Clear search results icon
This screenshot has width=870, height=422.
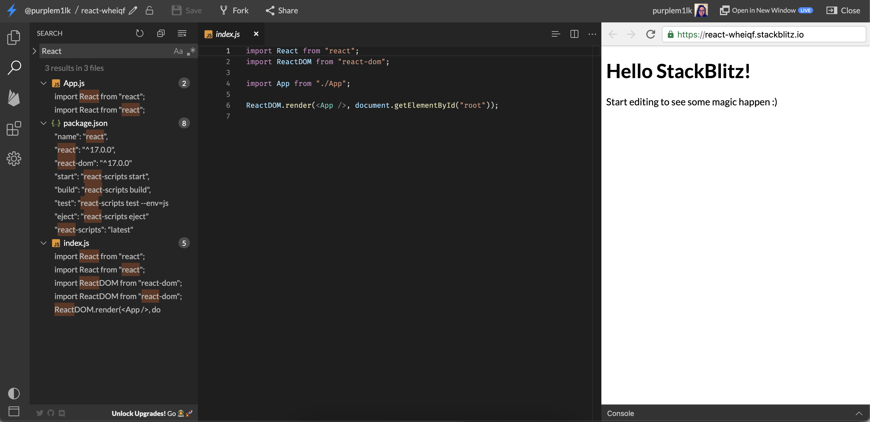182,33
